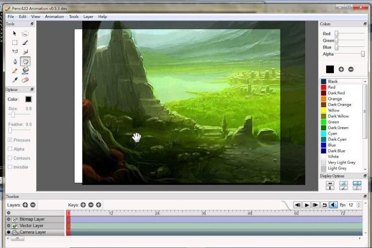Undock the Timeline panel
This screenshot has width=372, height=248.
point(365,196)
